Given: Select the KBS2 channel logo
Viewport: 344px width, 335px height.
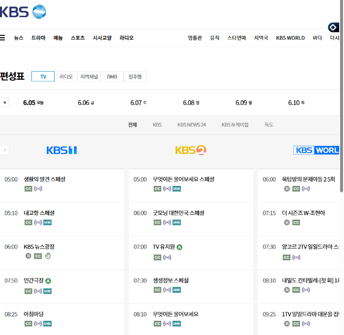Looking at the screenshot, I should coord(191,150).
